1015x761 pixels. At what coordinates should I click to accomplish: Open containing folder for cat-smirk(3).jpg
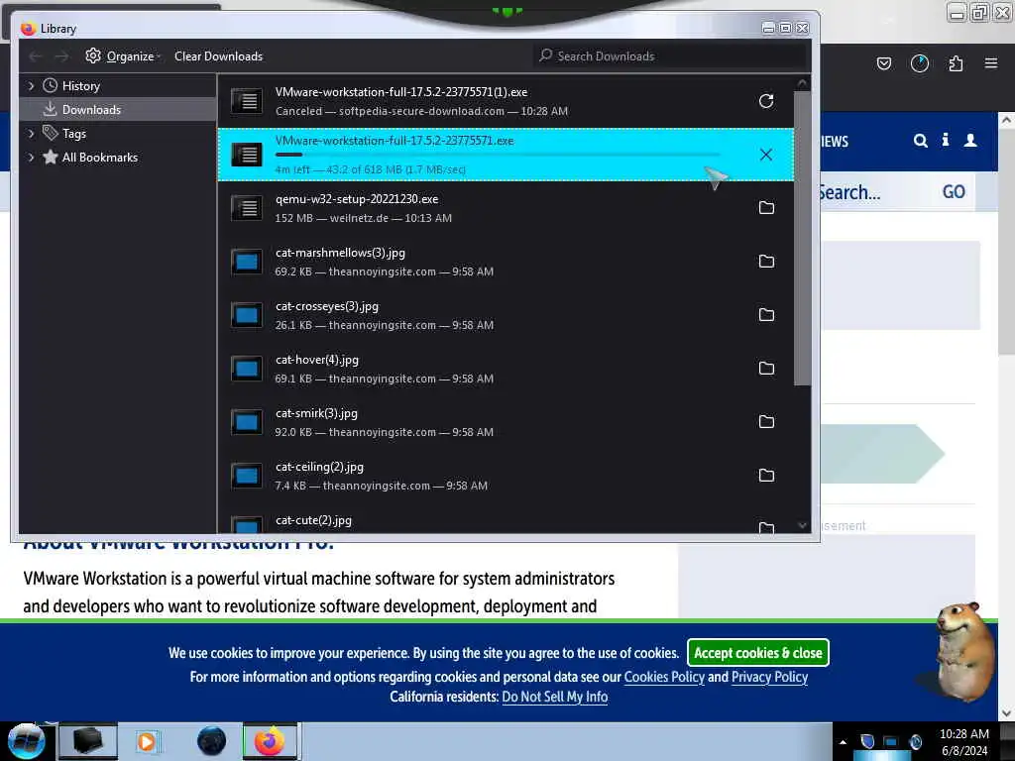click(766, 422)
